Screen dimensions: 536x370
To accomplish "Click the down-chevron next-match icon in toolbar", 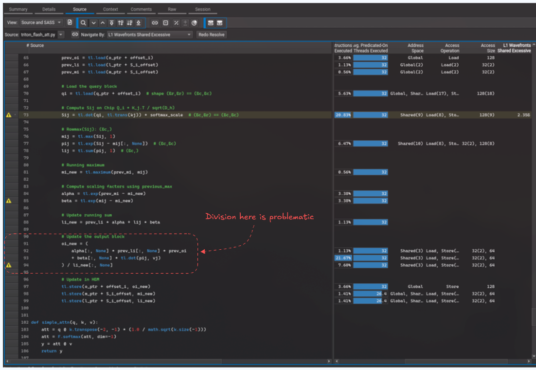I will 93,23.
